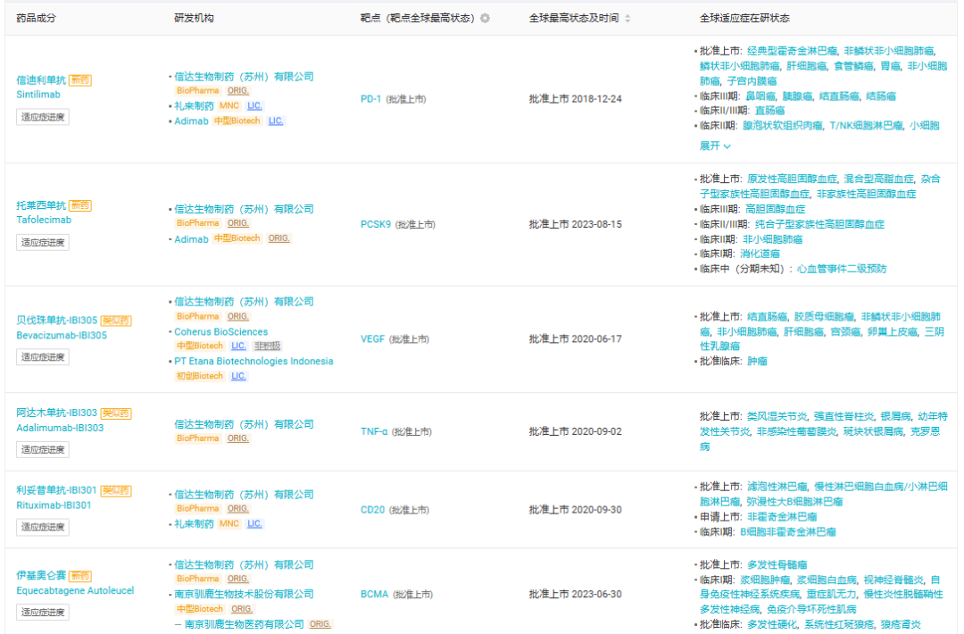Click 适应症进度 button under Equecabtagene Autoleucel
Image resolution: width=964 pixels, height=634 pixels.
(x=43, y=612)
